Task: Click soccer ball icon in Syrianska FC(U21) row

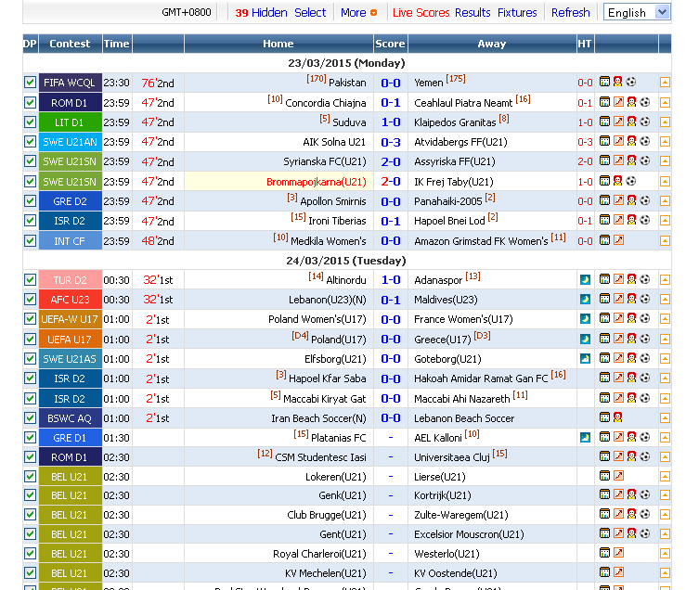Action: point(644,160)
